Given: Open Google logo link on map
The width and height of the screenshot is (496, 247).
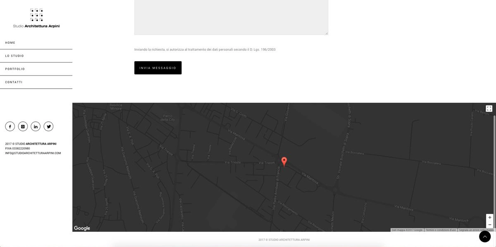Looking at the screenshot, I should pos(82,228).
